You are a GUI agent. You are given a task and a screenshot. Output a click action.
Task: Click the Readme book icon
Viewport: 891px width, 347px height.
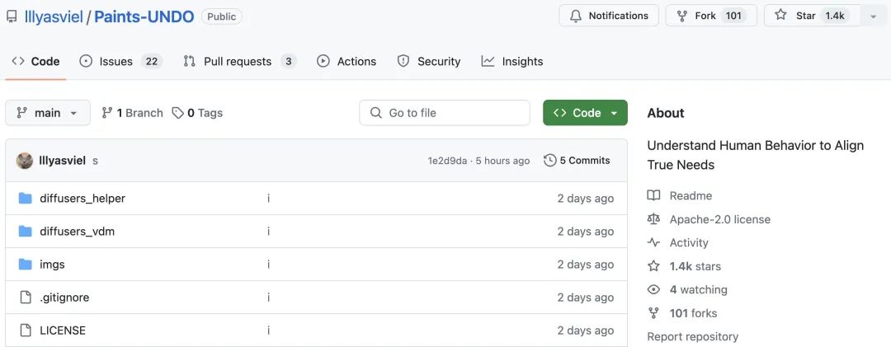(654, 196)
